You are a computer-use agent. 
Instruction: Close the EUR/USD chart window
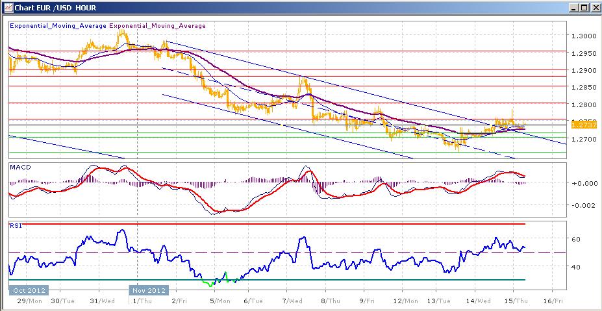coord(594,7)
